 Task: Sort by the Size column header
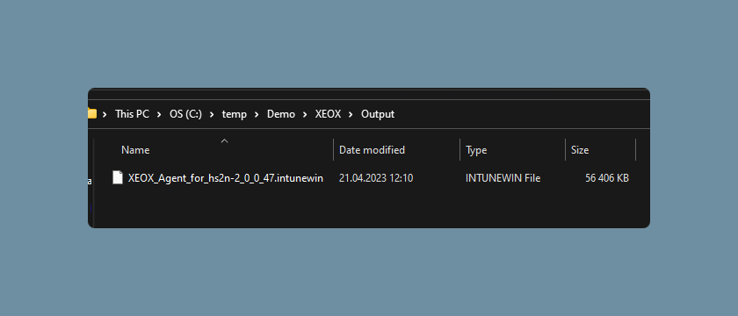tap(580, 150)
